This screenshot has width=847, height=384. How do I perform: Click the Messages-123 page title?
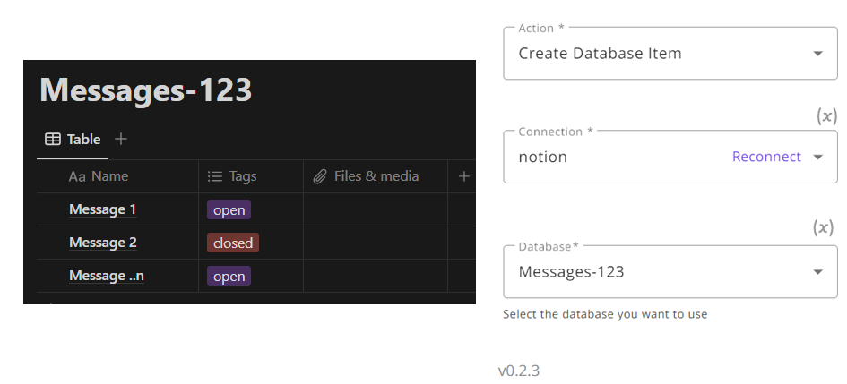pos(146,90)
